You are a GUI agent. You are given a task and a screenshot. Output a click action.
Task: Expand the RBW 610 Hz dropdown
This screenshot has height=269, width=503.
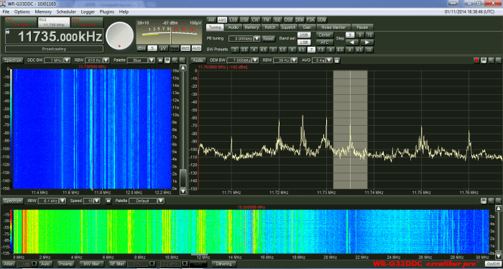pos(106,60)
